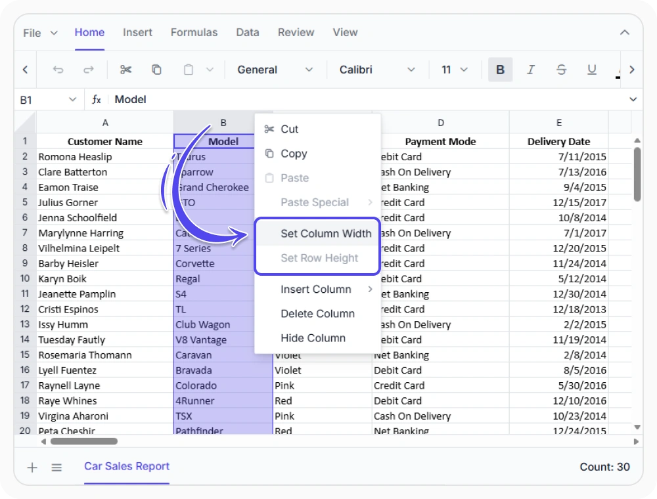Switch to the View tab
The image size is (657, 499).
coord(346,32)
